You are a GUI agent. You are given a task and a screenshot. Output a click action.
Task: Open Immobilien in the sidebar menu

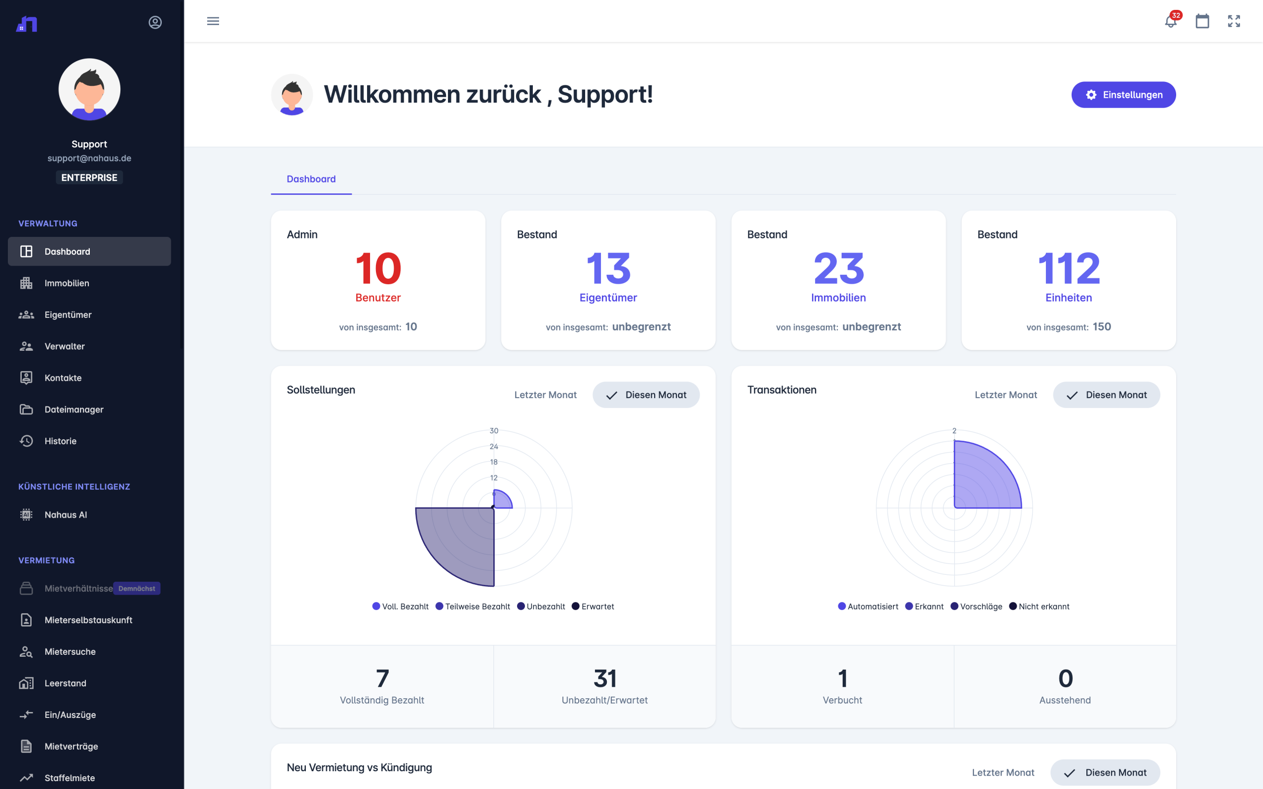click(67, 283)
